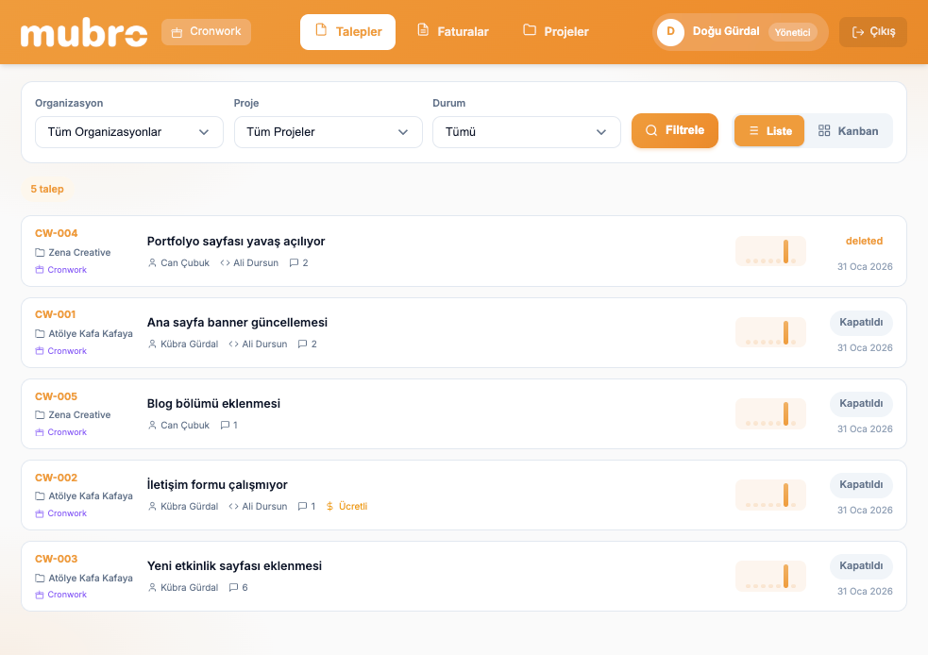Click the developer code icon beside Ali Dursun on CW-004
The height and width of the screenshot is (655, 928).
tap(225, 263)
